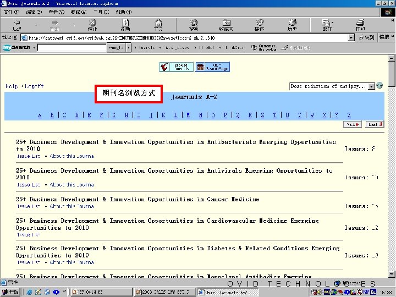The width and height of the screenshot is (396, 297).
Task: Open the mySearch engine dropdown arrow
Action: [129, 47]
